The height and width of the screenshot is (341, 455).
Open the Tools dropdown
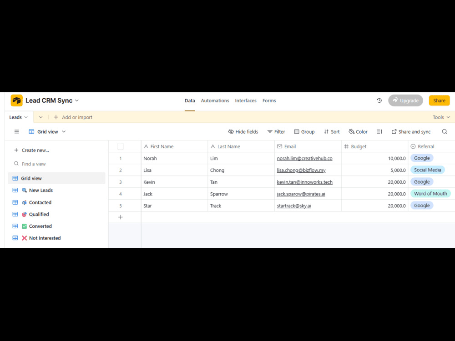click(441, 117)
